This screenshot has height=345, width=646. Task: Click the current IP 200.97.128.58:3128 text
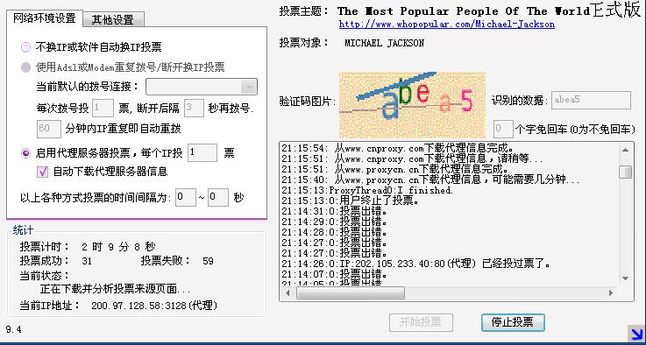tap(154, 306)
